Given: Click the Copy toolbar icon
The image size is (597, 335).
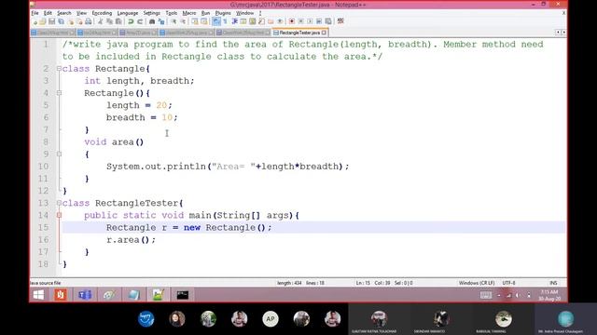Looking at the screenshot, I should click(x=109, y=21).
